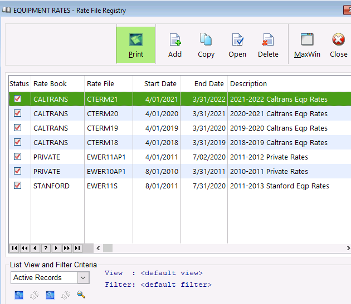351x304 pixels.
Task: Go forward one page of records
Action: click(x=67, y=248)
